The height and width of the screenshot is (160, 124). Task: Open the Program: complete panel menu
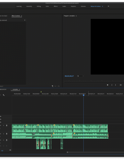pyautogui.click(x=76, y=16)
